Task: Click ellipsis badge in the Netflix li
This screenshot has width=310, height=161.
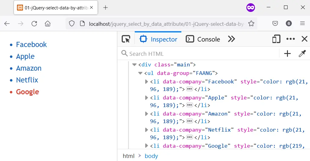Action: tap(190, 137)
